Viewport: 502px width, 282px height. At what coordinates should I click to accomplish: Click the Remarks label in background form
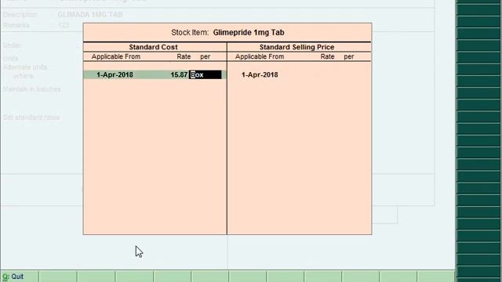point(16,25)
